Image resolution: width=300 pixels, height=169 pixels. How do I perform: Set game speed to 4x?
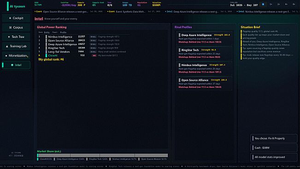[286, 4]
